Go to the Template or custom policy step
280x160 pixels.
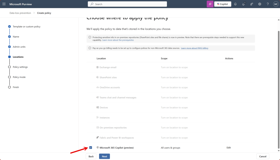click(x=27, y=27)
